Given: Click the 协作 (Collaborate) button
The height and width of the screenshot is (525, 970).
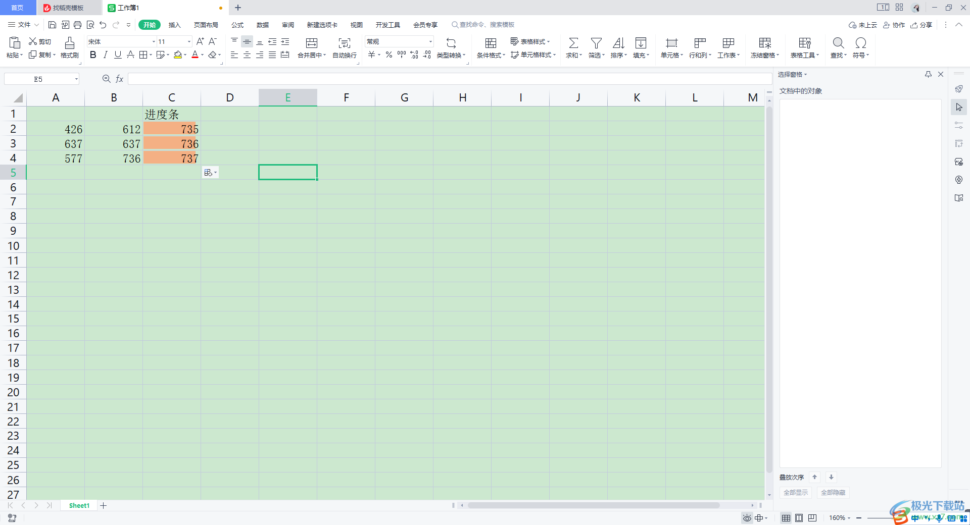Looking at the screenshot, I should (x=894, y=25).
